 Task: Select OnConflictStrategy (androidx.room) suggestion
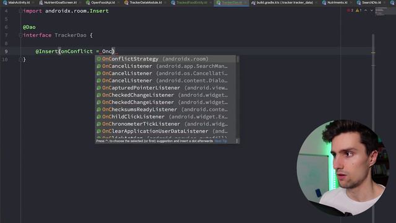165,59
